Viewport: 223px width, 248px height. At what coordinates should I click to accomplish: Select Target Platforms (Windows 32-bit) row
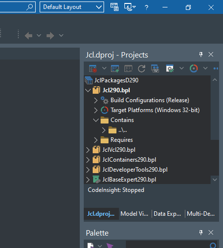click(x=155, y=110)
